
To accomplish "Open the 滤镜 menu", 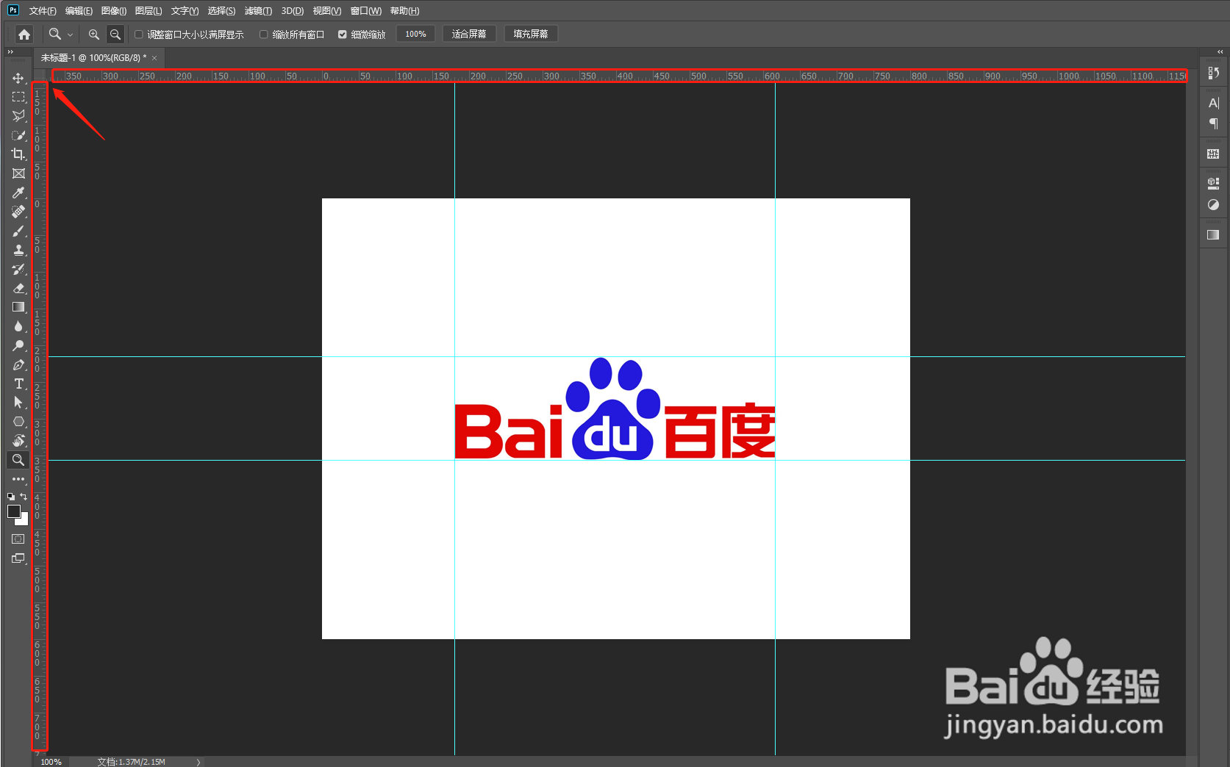I will [x=258, y=10].
